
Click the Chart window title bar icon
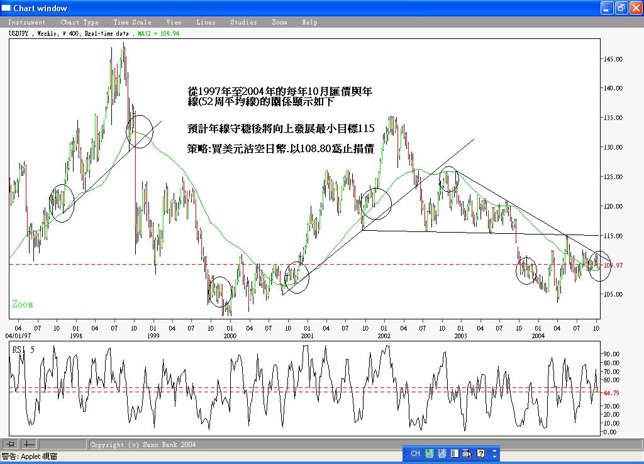(x=6, y=8)
